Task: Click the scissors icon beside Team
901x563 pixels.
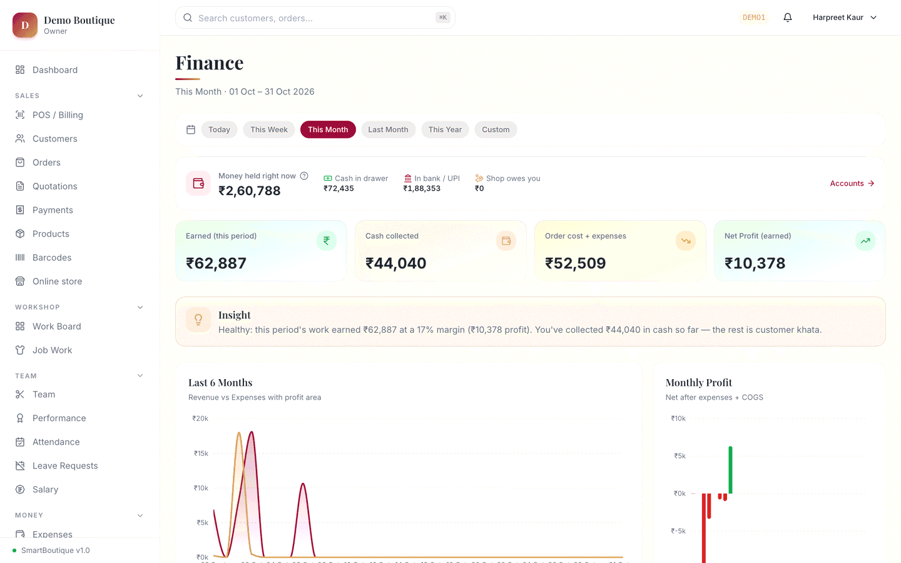Action: pyautogui.click(x=20, y=394)
